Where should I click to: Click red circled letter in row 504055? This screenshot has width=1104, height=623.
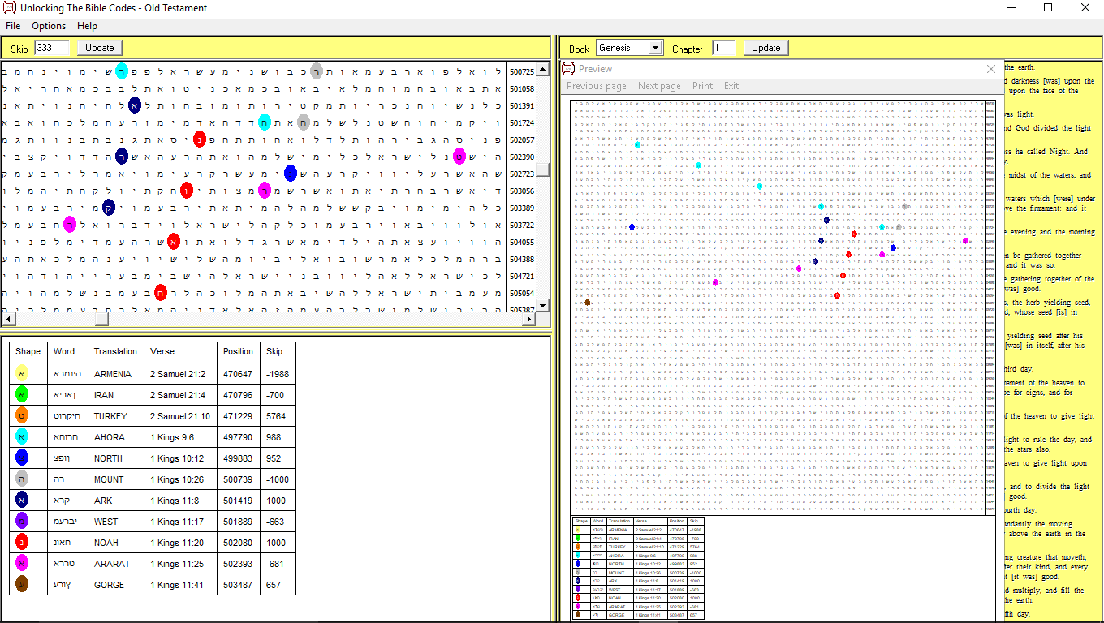[x=174, y=241]
